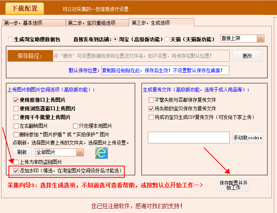This screenshot has height=213, width=277.
Task: Check 左右翻转图片 option
Action: [x=16, y=126]
